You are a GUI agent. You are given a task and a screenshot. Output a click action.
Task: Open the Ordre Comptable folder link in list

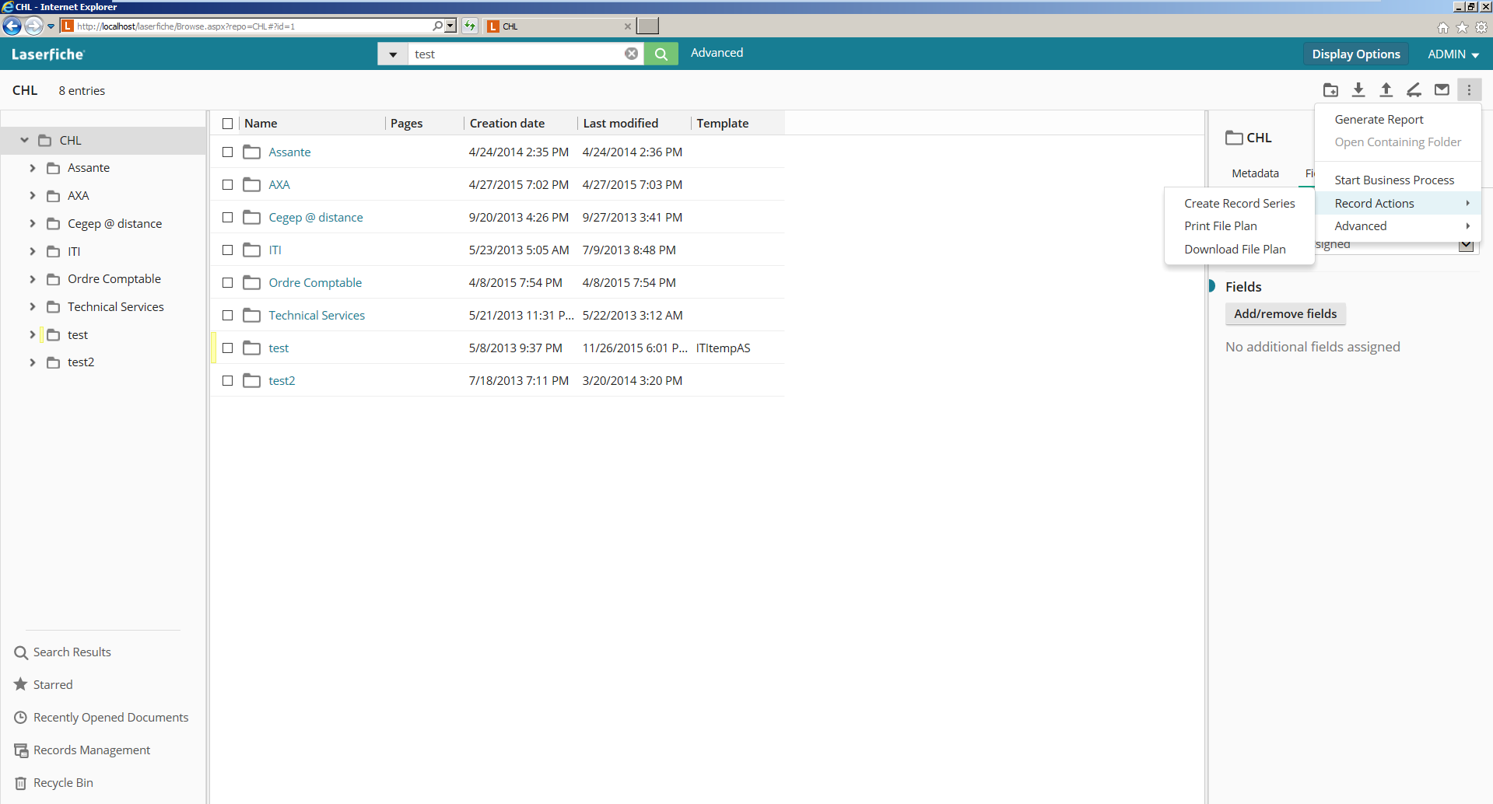pyautogui.click(x=315, y=283)
